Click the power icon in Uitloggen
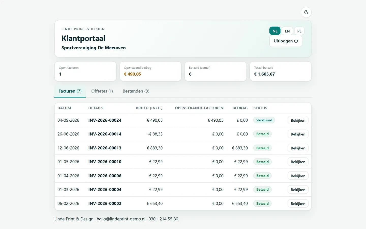Viewport: 366px width, 229px height. (296, 41)
